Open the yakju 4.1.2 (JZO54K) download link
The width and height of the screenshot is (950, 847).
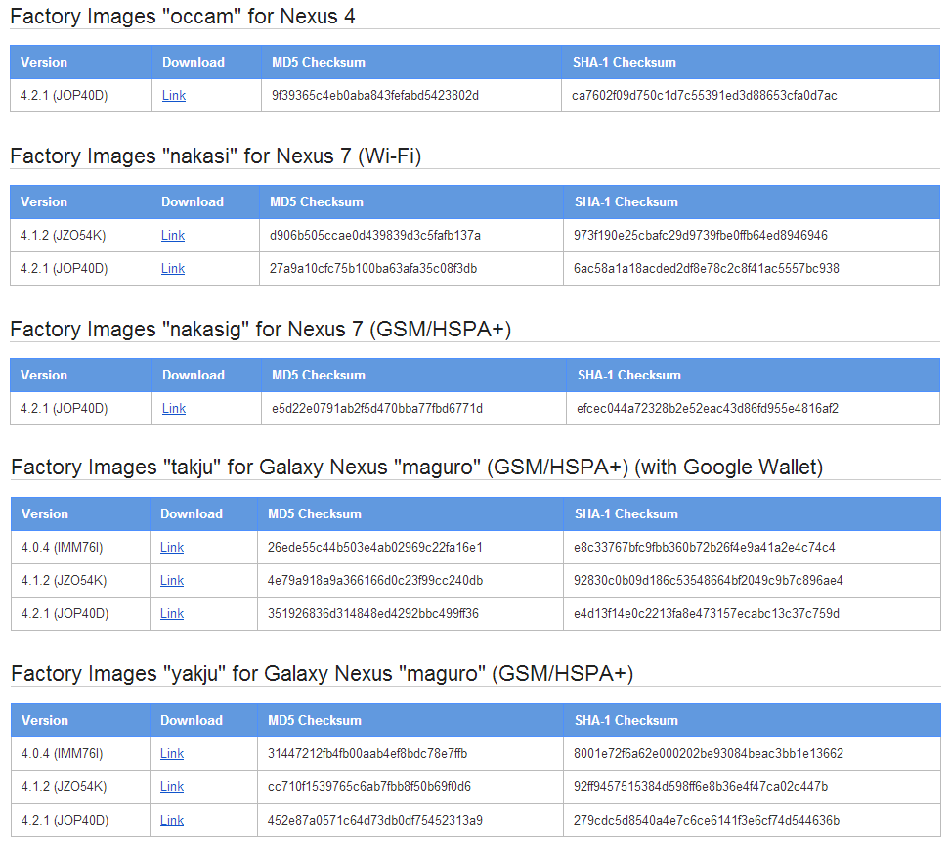[172, 787]
